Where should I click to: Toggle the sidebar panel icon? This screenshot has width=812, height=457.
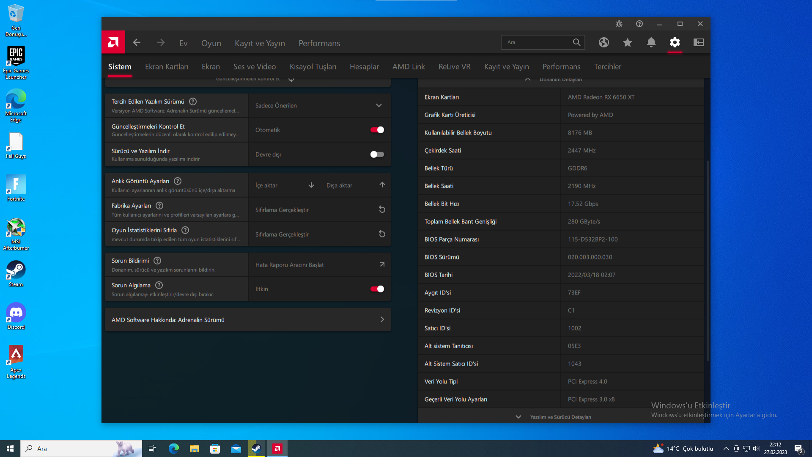(x=699, y=42)
